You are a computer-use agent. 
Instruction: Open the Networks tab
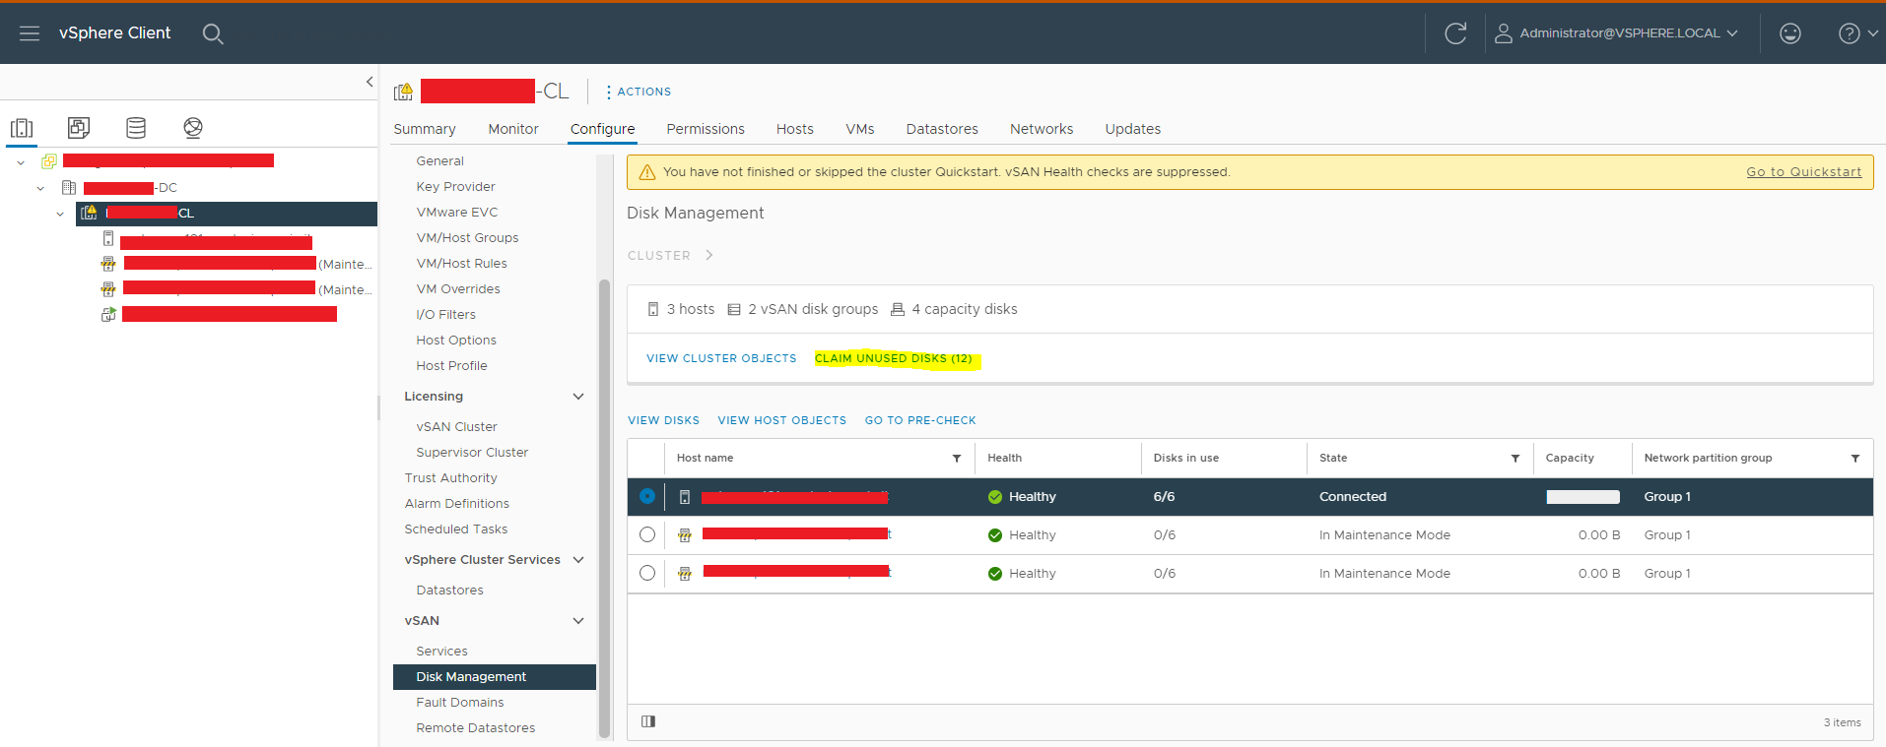(x=1042, y=129)
